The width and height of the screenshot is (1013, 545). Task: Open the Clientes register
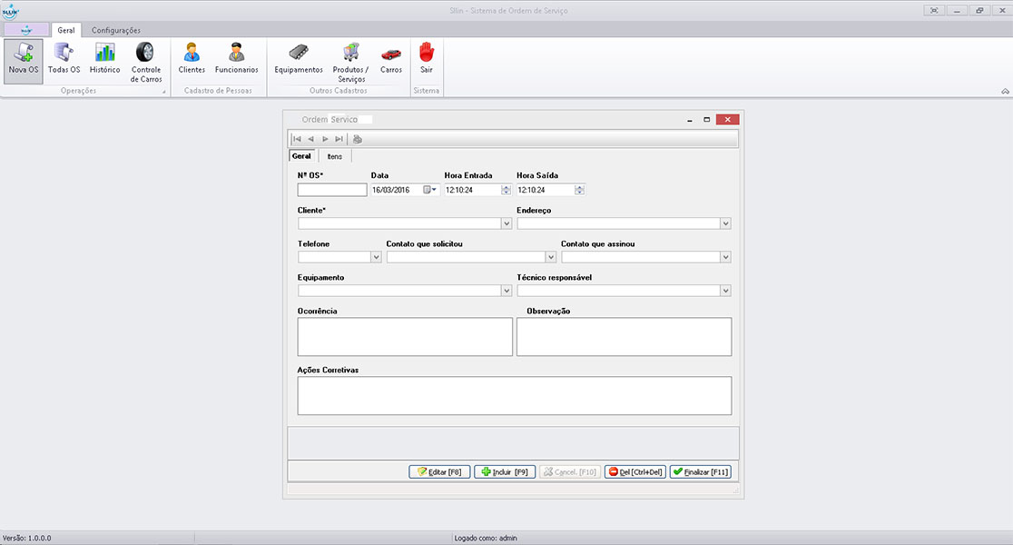pyautogui.click(x=192, y=58)
